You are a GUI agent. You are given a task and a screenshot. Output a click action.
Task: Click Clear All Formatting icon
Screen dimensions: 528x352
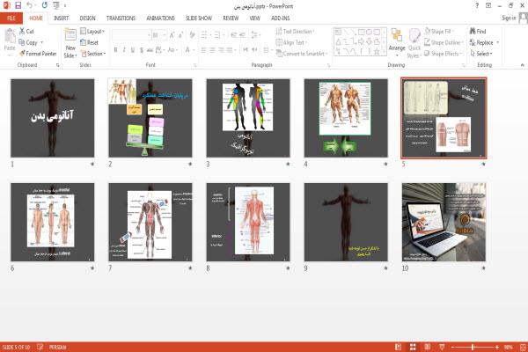click(192, 34)
